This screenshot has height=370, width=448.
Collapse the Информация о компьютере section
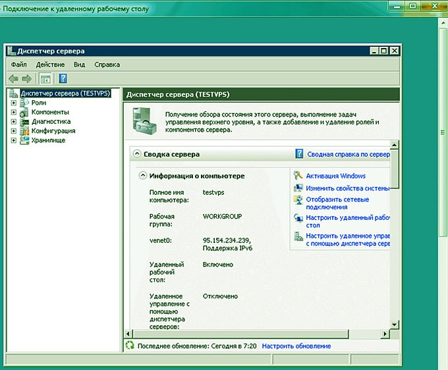(142, 176)
